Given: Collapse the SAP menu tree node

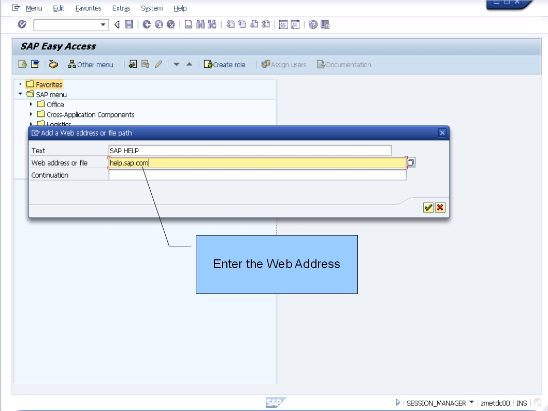Looking at the screenshot, I should click(x=20, y=94).
